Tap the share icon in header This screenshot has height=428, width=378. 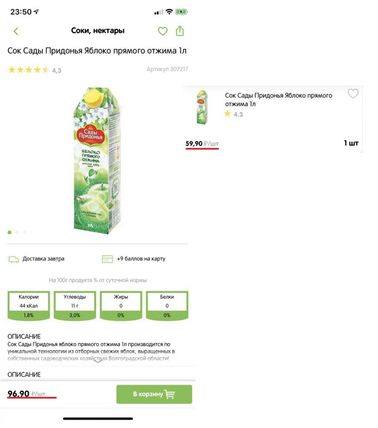point(179,31)
